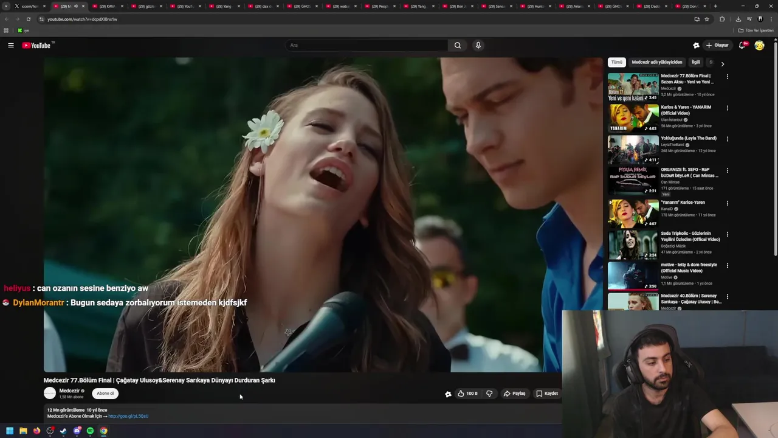Open options for "Yanarım" Karlos-Yaren video
This screenshot has height=438, width=778.
click(x=727, y=203)
